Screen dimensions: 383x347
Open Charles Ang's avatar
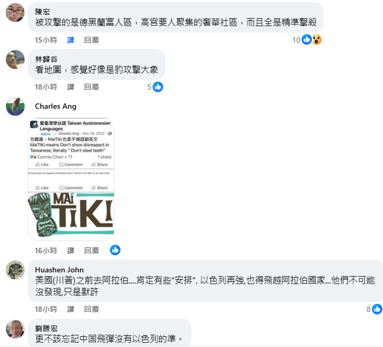point(15,107)
